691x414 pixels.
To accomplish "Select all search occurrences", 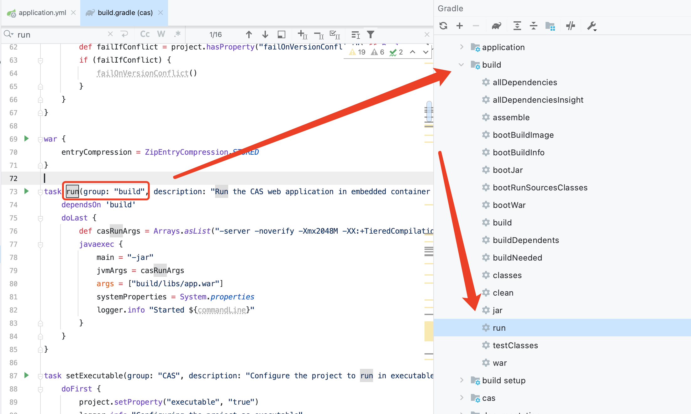I will (335, 34).
